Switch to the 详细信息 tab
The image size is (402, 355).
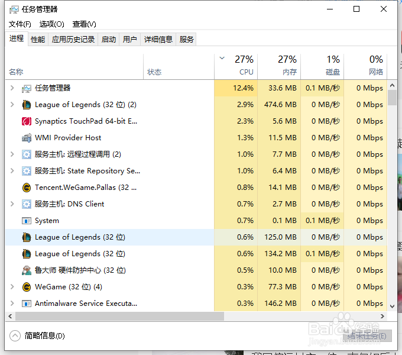158,40
